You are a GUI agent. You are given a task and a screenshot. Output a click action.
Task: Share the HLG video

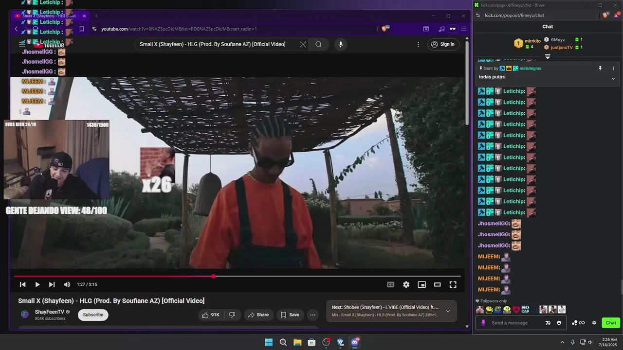tap(258, 315)
